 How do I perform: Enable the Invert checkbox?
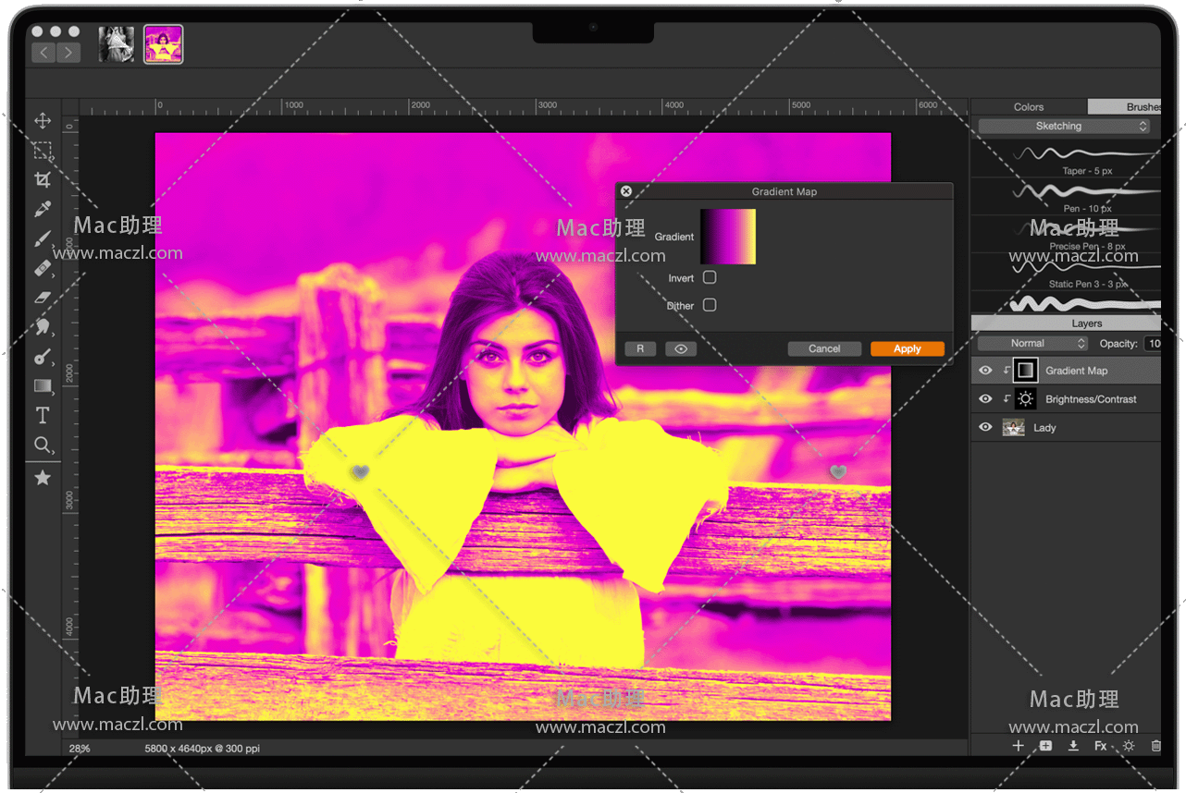(x=710, y=277)
